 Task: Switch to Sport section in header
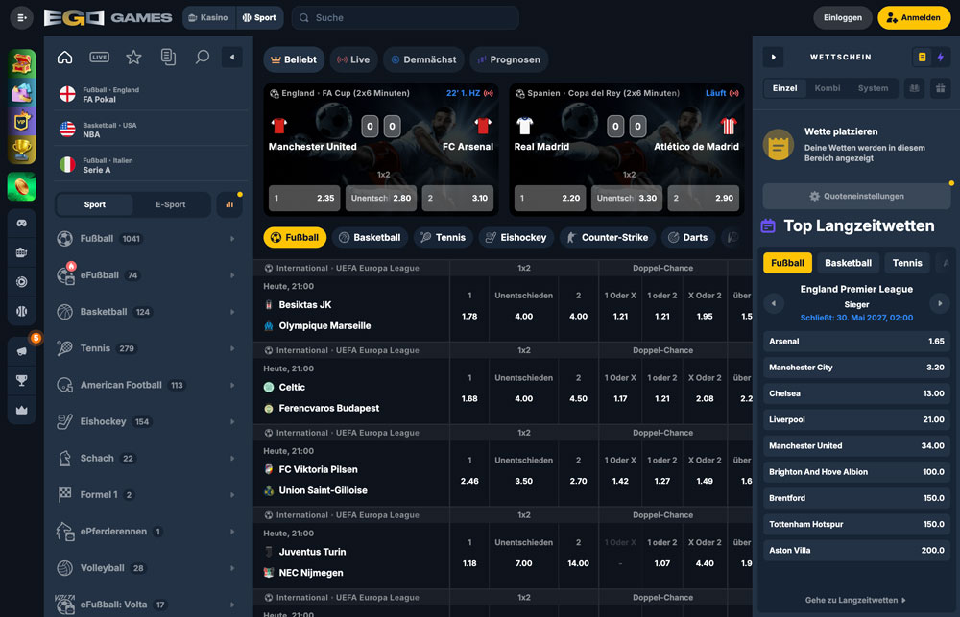pos(259,17)
